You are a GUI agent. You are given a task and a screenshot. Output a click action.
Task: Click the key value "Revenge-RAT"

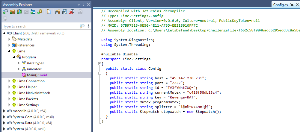[182, 97]
